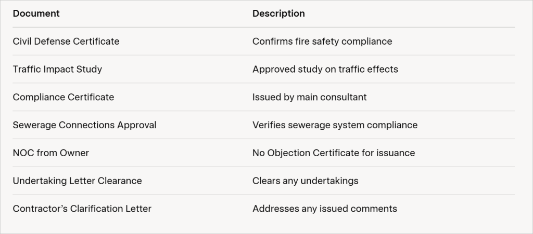This screenshot has width=533, height=234.
Task: Click Addresses any issued comments text
Action: click(325, 209)
